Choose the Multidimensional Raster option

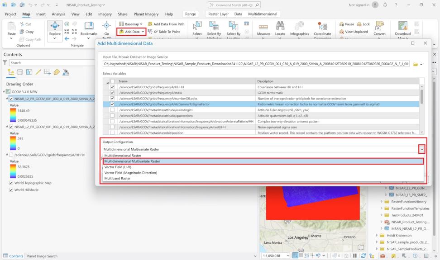coord(263,156)
